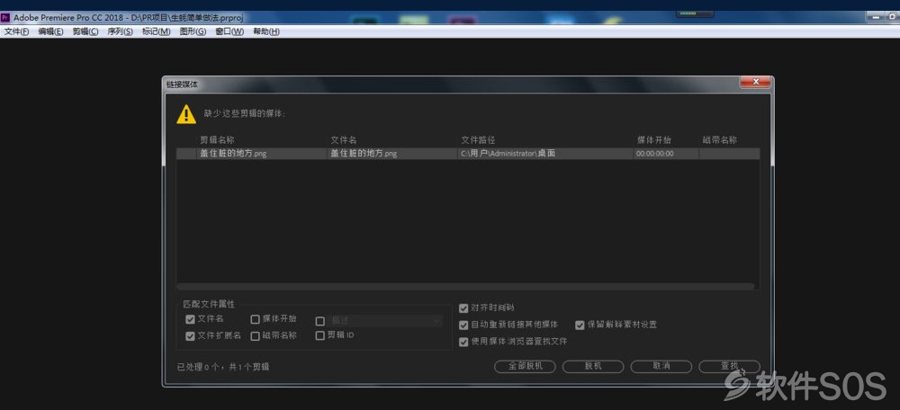Click the 脱机 button
Image resolution: width=900 pixels, height=410 pixels.
[593, 367]
